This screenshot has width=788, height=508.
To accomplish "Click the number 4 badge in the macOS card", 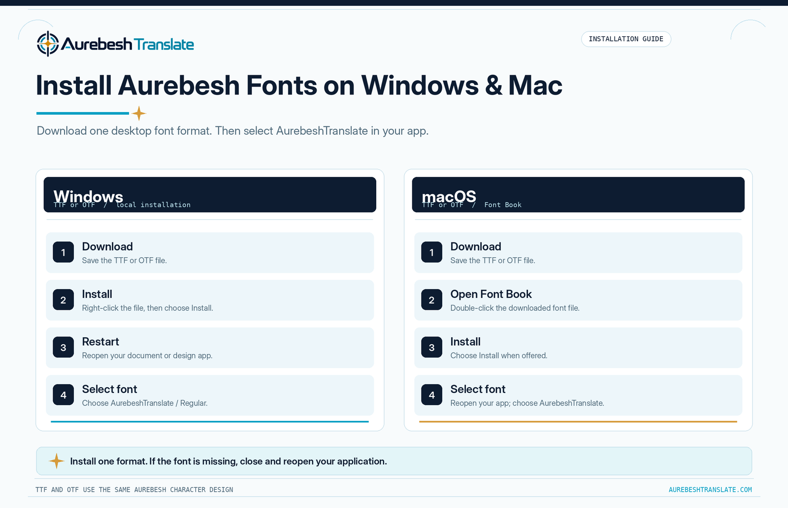I will pos(431,395).
